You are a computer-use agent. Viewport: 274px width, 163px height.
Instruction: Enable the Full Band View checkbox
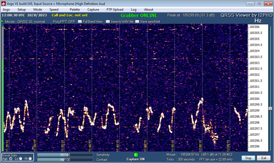pos(80,21)
